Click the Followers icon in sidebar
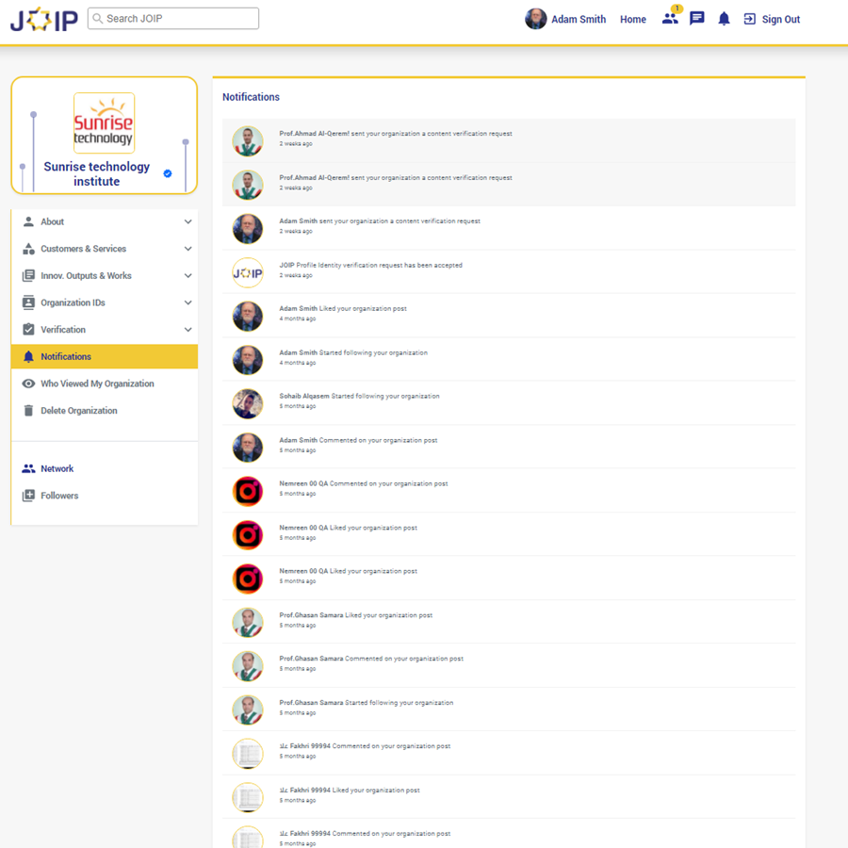 pyautogui.click(x=28, y=496)
